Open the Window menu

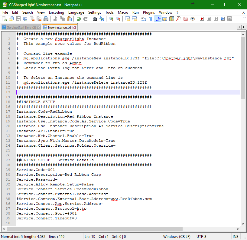(166, 12)
